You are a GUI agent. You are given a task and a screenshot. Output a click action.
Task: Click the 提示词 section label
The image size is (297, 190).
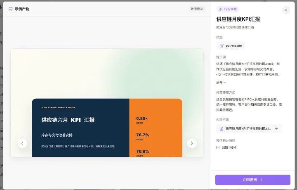pyautogui.click(x=221, y=57)
